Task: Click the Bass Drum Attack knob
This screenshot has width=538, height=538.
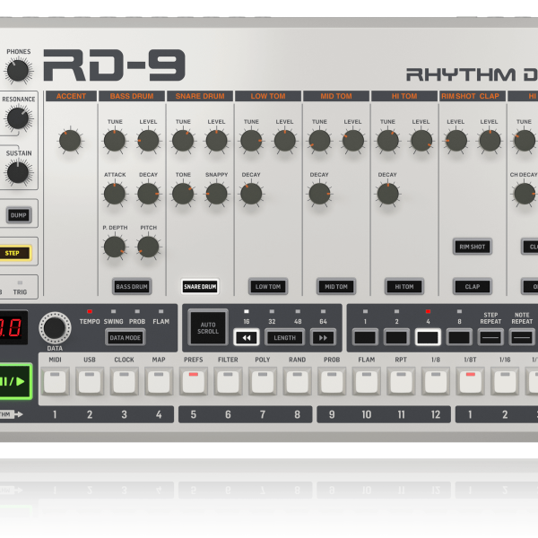Action: (115, 194)
